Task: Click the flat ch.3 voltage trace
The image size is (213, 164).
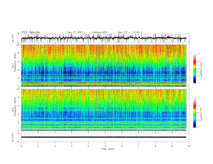Action: [104, 137]
